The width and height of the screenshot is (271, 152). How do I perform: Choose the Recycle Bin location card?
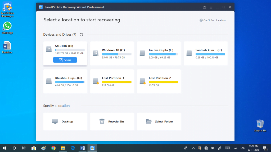pyautogui.click(x=112, y=121)
